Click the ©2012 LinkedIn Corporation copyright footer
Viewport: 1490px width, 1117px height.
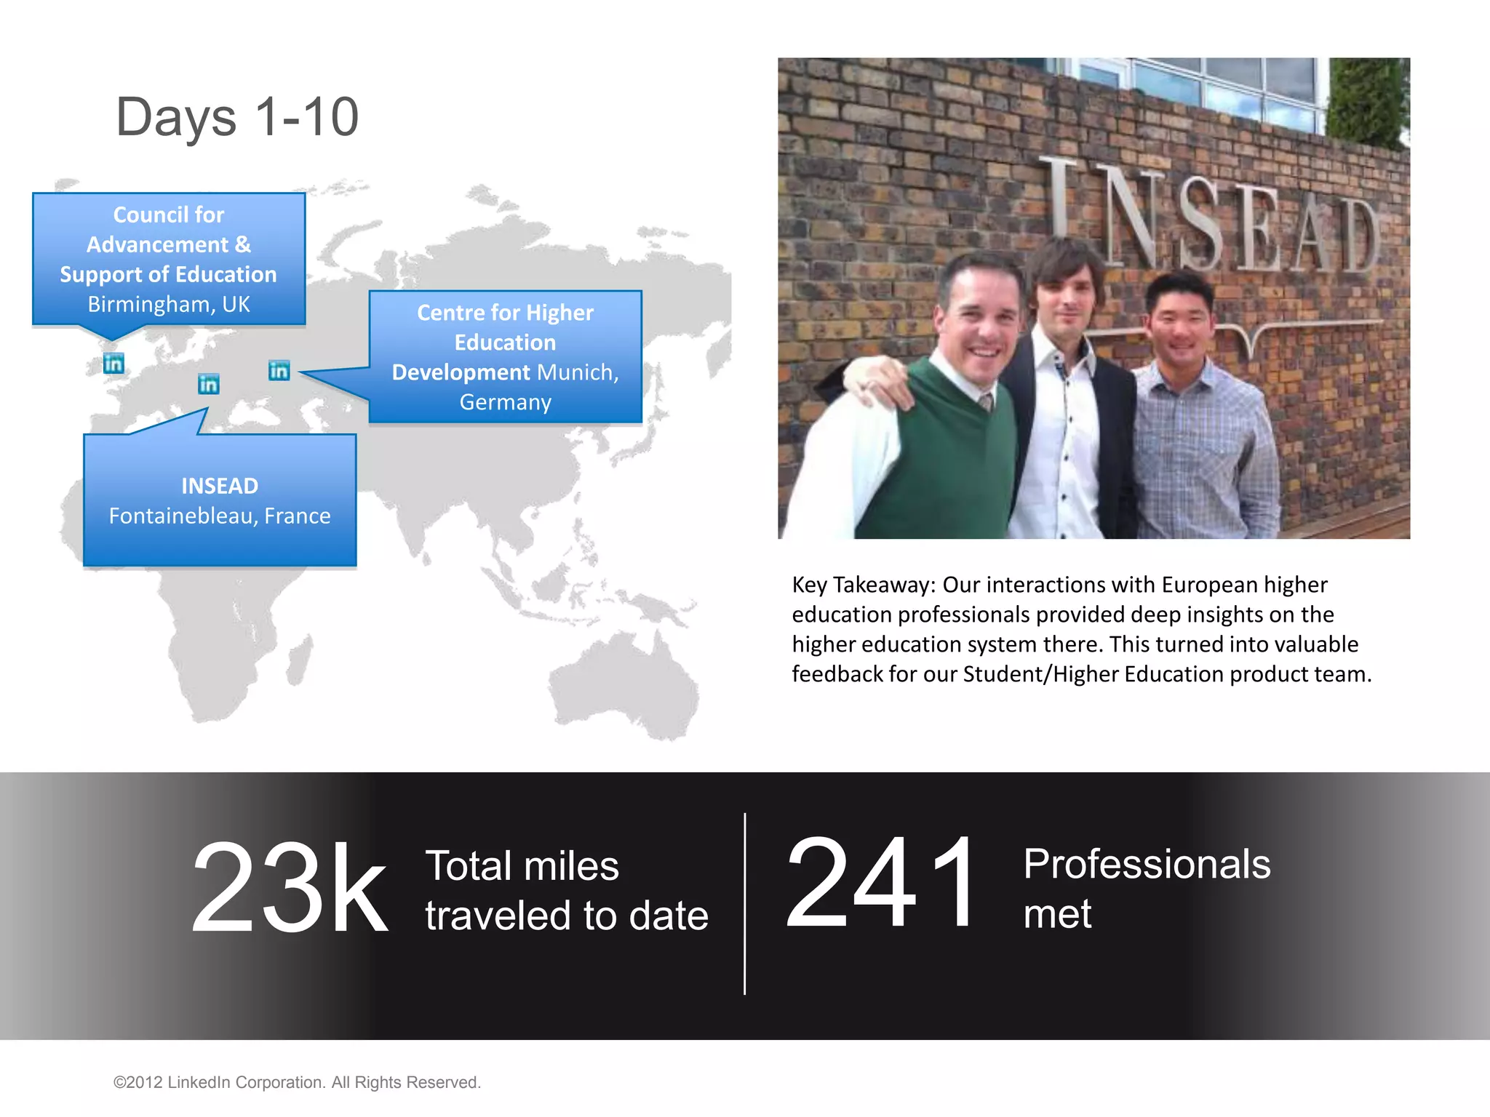click(297, 1082)
